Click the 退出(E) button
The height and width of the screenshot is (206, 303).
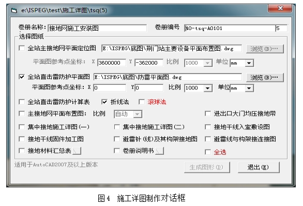[259, 167]
